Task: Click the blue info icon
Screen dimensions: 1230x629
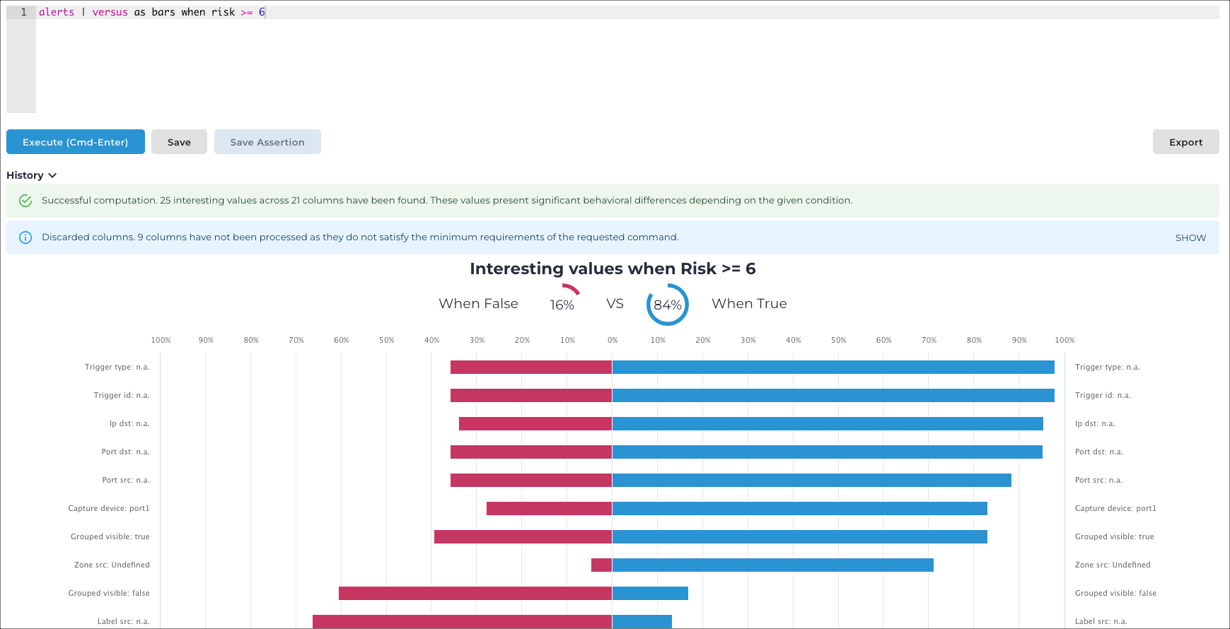Action: (x=25, y=237)
